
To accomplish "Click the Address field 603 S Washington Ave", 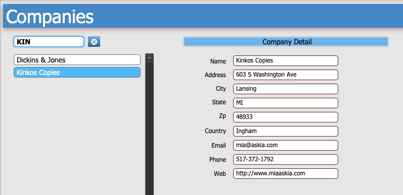I will point(286,75).
